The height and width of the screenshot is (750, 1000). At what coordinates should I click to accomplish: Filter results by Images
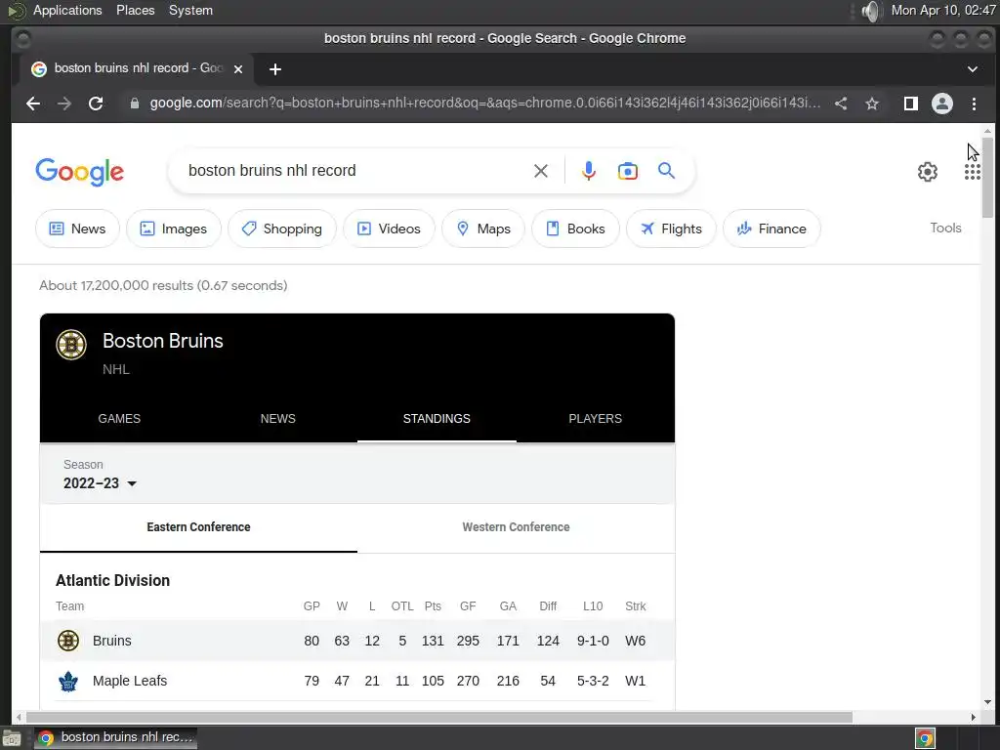[x=174, y=229]
